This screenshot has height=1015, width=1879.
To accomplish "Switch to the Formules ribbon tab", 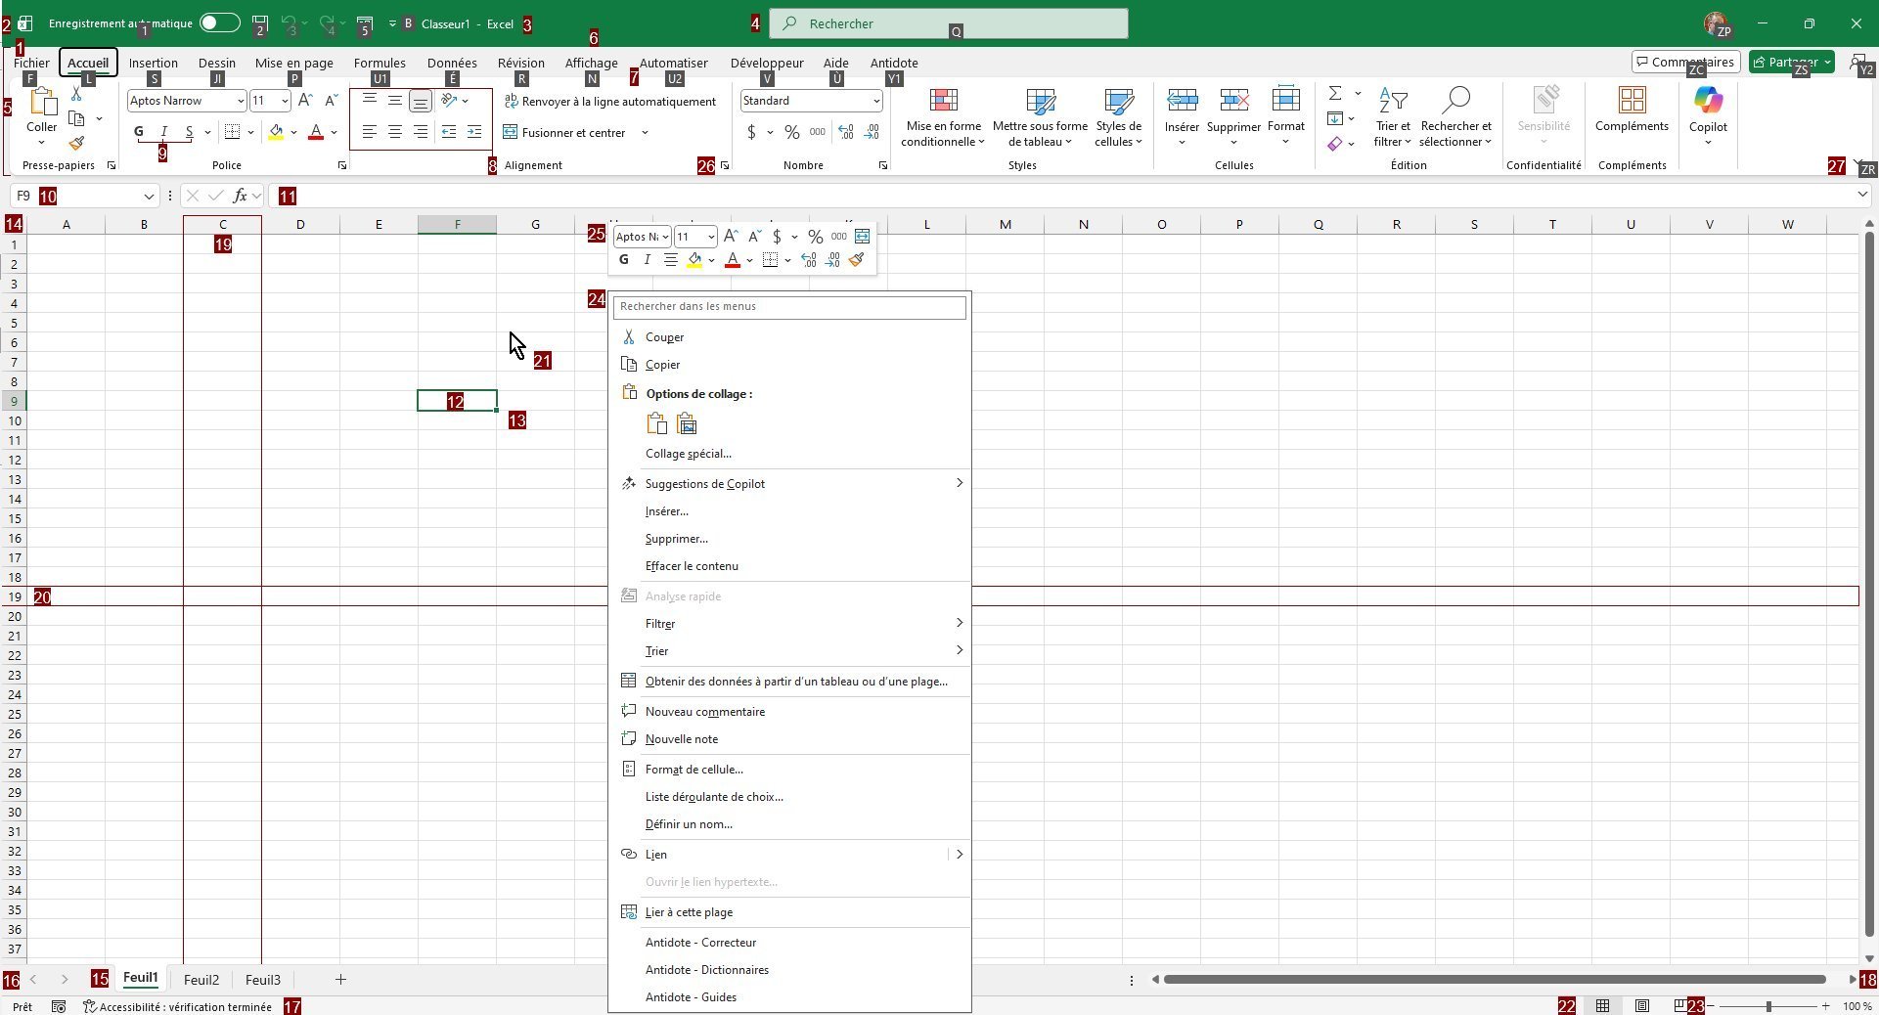I will click(379, 62).
